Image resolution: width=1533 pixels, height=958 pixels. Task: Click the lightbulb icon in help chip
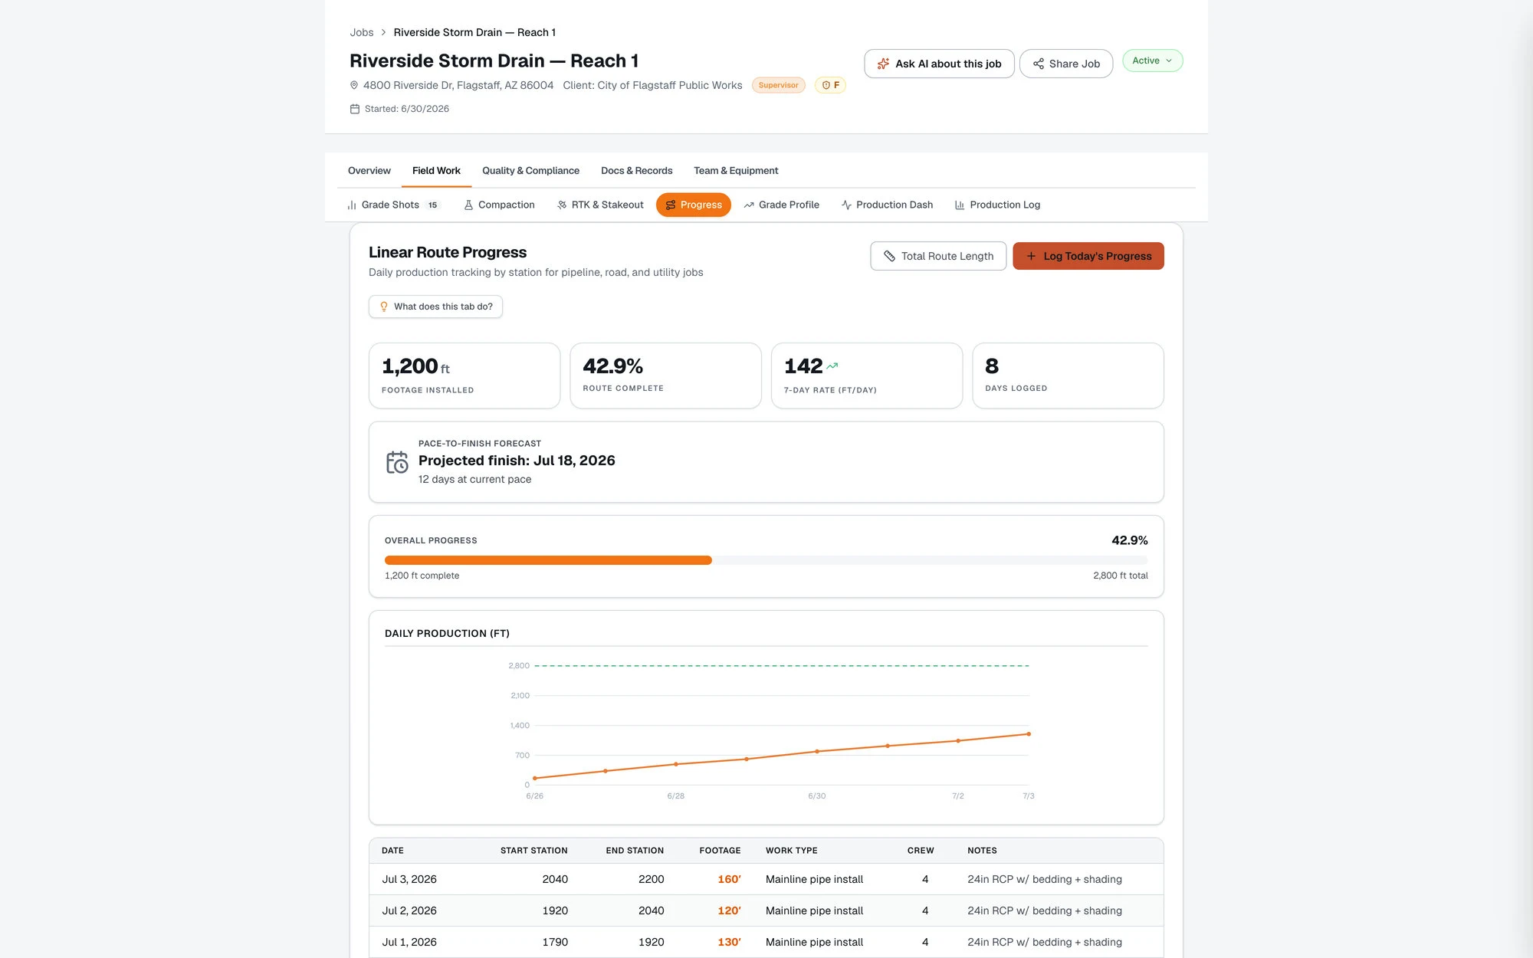(x=384, y=307)
